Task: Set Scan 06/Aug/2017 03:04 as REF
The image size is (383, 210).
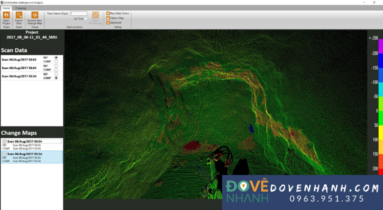Action: coord(56,66)
